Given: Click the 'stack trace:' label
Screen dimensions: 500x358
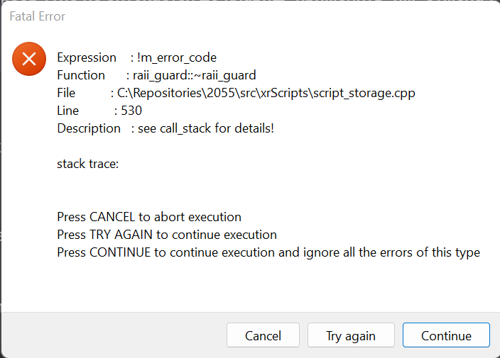Looking at the screenshot, I should 88,164.
